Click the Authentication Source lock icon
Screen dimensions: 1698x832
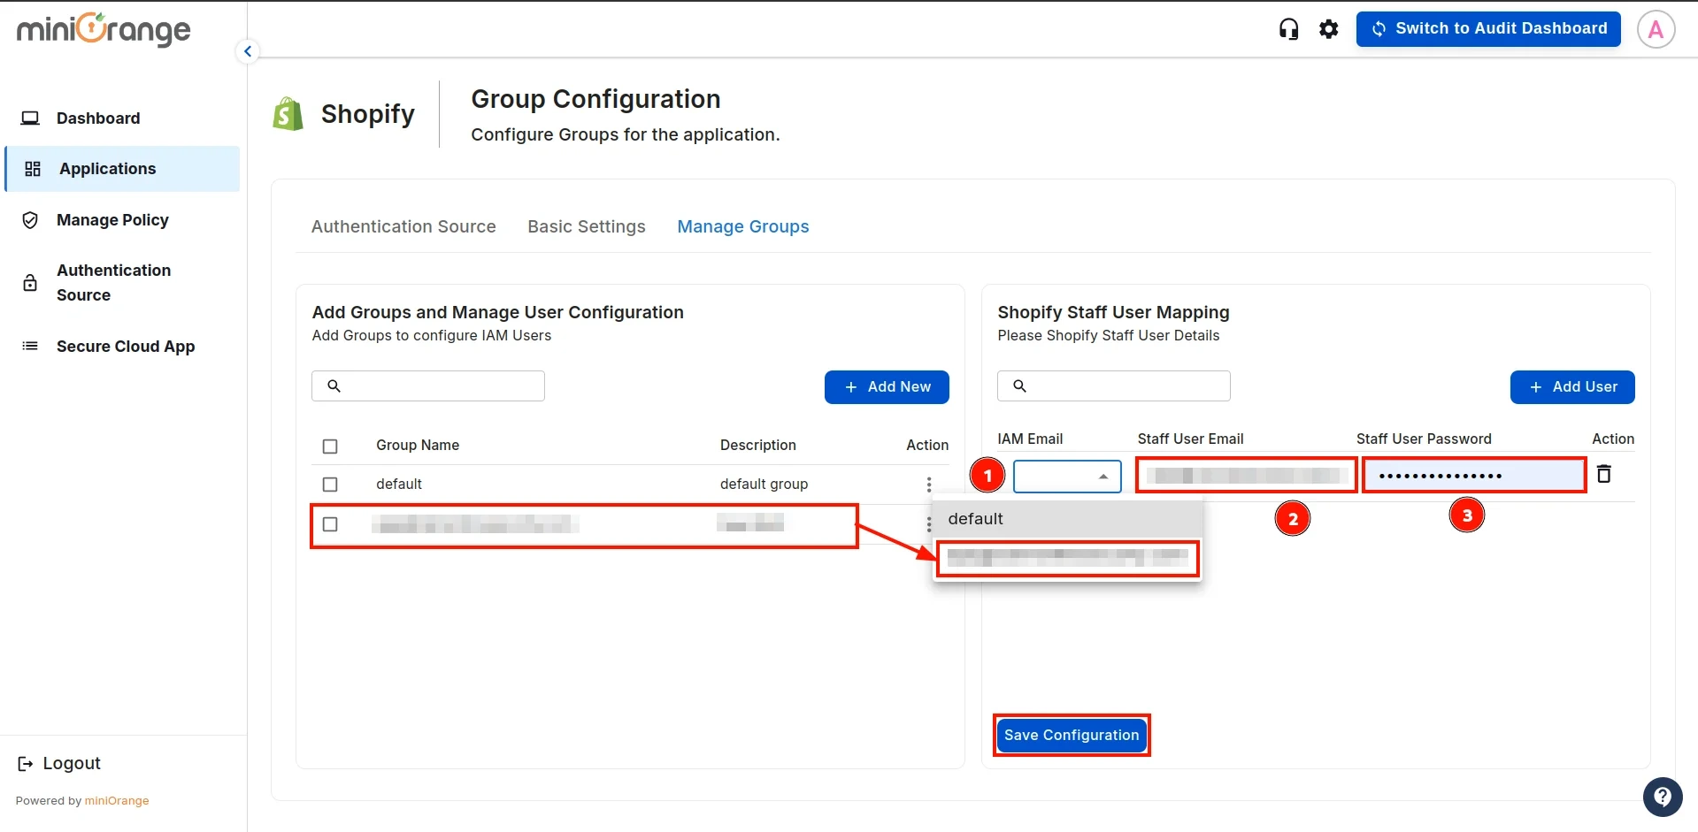[30, 282]
